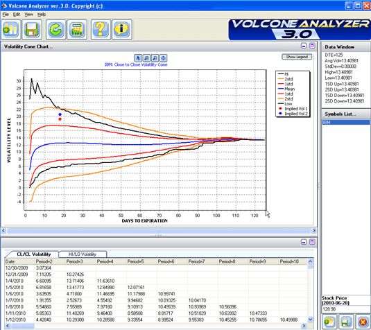
Task: Click the info speech-bubble toolbar icon
Action: click(x=122, y=30)
